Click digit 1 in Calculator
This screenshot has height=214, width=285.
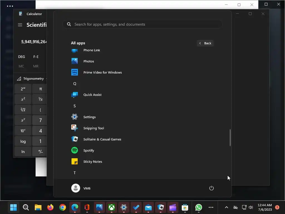(x=40, y=141)
